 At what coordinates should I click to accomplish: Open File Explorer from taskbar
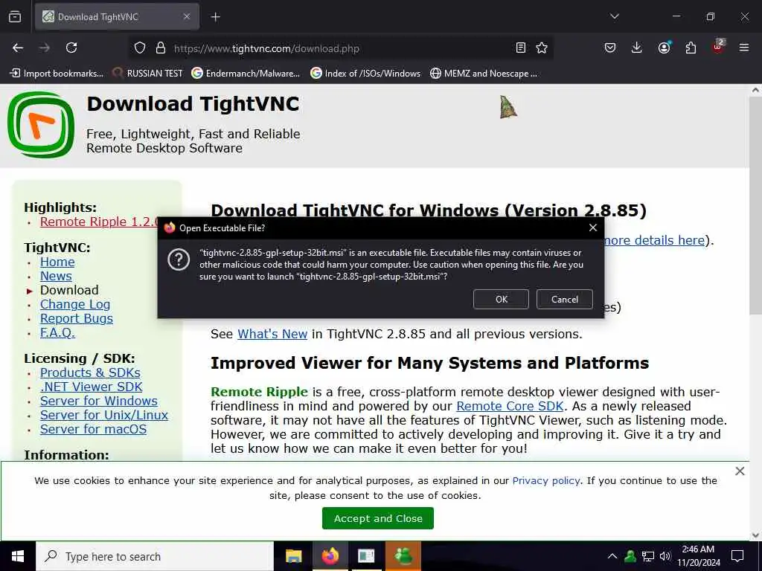(x=293, y=556)
